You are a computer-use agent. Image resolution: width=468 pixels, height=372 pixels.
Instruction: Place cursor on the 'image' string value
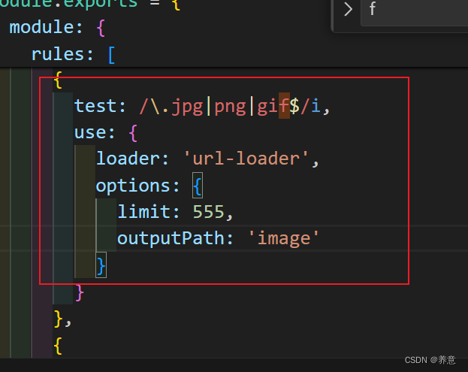point(289,238)
